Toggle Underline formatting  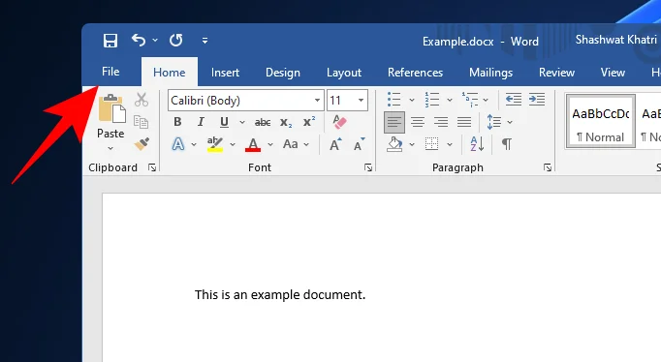[224, 122]
